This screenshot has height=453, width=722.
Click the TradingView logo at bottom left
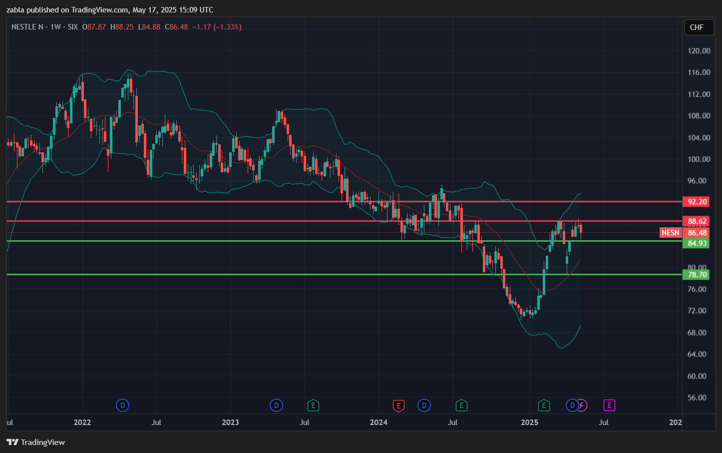[36, 442]
